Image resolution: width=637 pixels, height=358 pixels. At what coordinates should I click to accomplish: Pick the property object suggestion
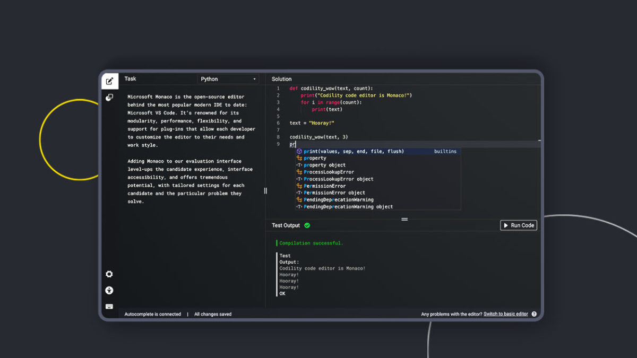[378, 165]
